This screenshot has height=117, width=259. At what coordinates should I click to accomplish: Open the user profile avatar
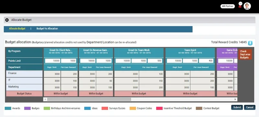[247, 6]
